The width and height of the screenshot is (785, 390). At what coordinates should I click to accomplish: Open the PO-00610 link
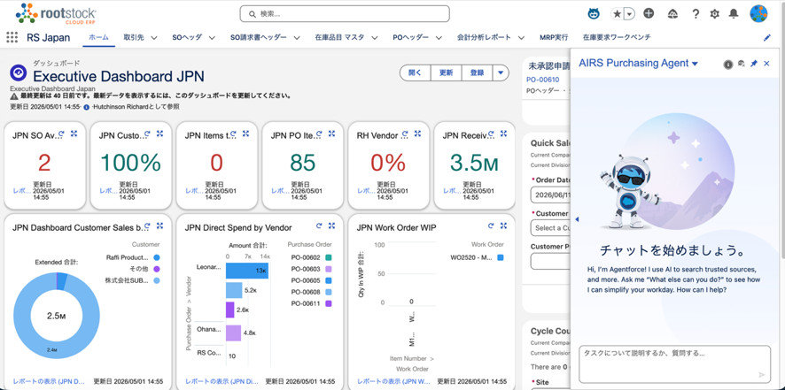click(x=543, y=80)
